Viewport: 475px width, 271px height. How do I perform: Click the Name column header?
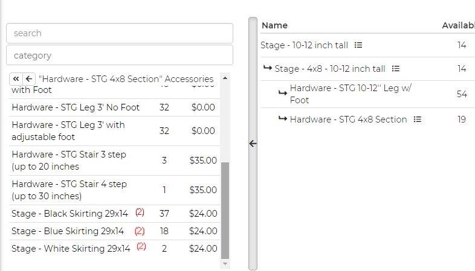point(274,25)
